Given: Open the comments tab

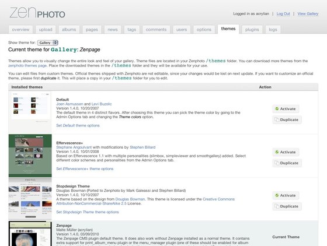Looking at the screenshot, I should tap(156, 30).
